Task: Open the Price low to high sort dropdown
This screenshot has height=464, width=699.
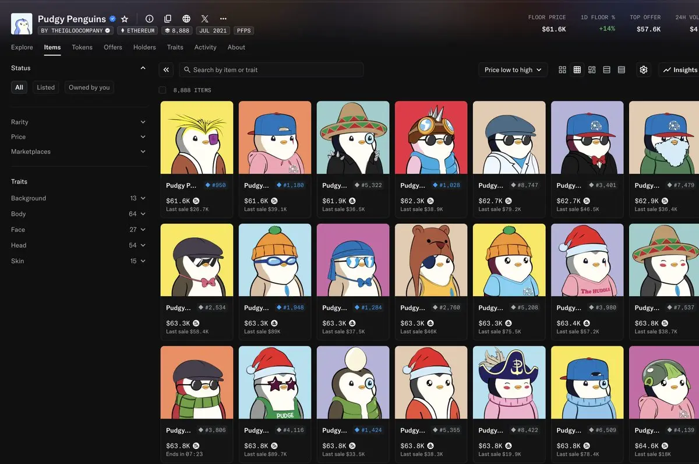Action: pos(513,70)
